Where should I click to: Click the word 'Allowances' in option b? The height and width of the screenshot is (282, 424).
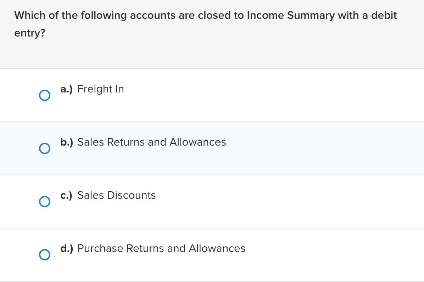(x=197, y=142)
